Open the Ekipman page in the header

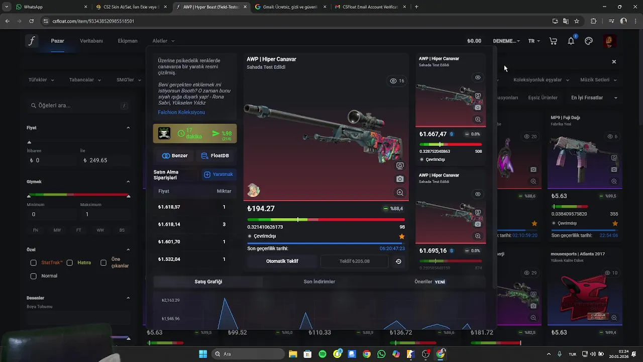coord(128,41)
